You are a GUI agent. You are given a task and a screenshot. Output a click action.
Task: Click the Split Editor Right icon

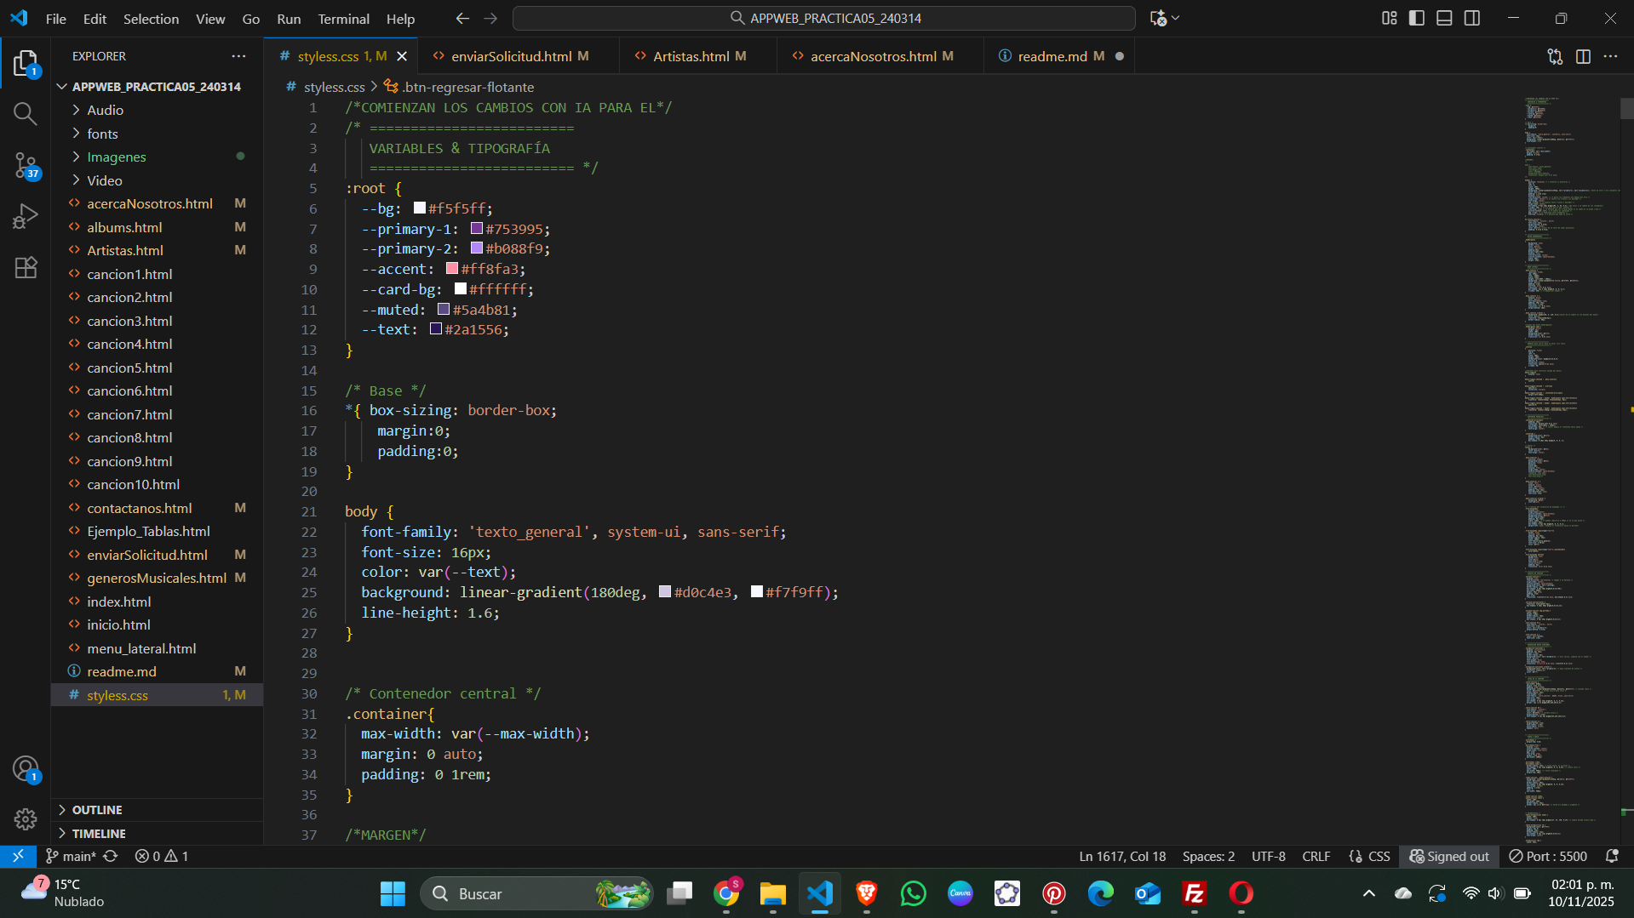click(x=1583, y=56)
